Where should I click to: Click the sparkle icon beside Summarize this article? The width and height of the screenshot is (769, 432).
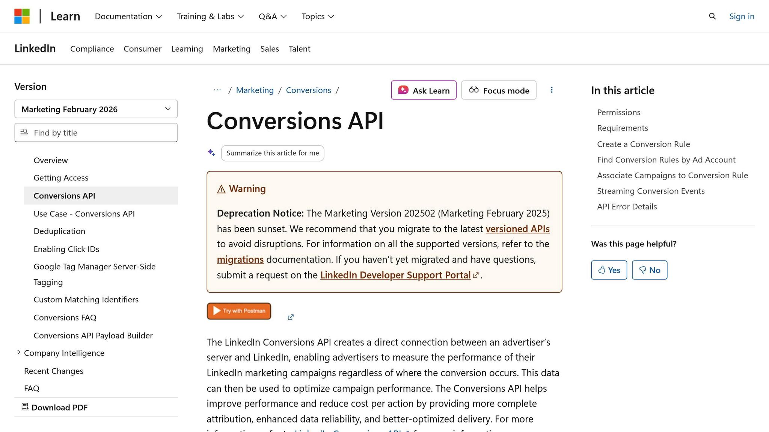[x=211, y=153]
